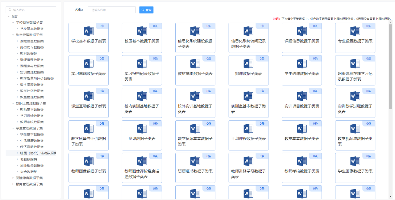Choose 实训管理数据类 tree node
The width and height of the screenshot is (395, 200).
click(x=32, y=72)
